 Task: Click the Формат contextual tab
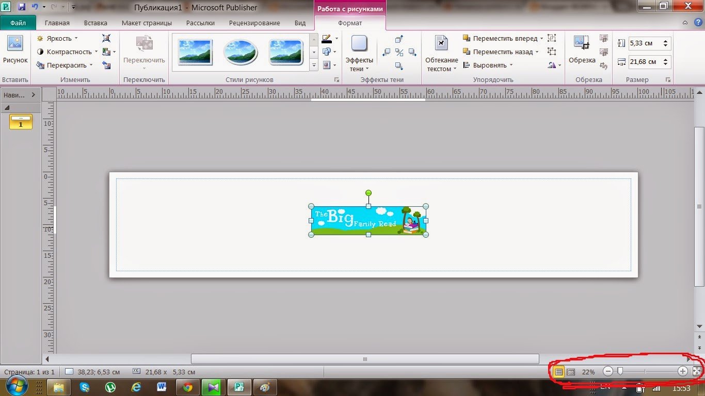(x=350, y=23)
